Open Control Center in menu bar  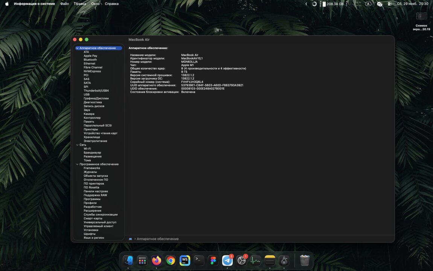pyautogui.click(x=389, y=4)
